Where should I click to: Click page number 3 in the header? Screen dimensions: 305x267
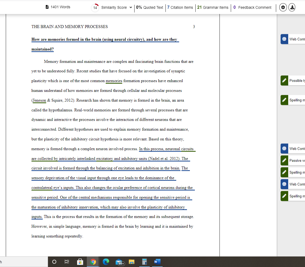click(x=194, y=27)
